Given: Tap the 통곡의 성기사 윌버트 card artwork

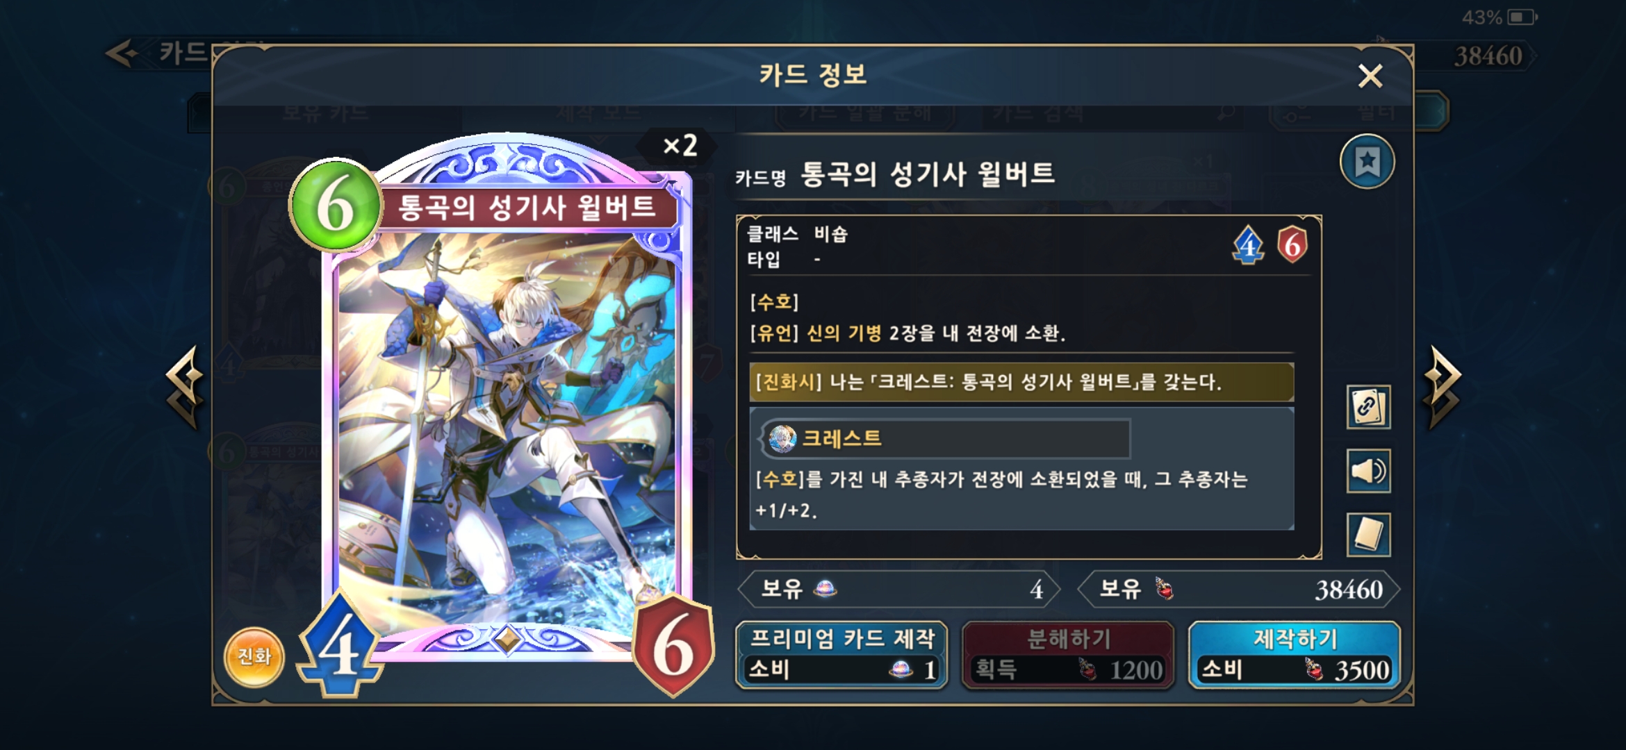Looking at the screenshot, I should (x=506, y=431).
